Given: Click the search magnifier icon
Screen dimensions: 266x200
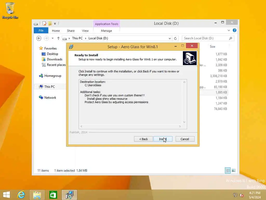Looking at the screenshot, I should point(231,38).
